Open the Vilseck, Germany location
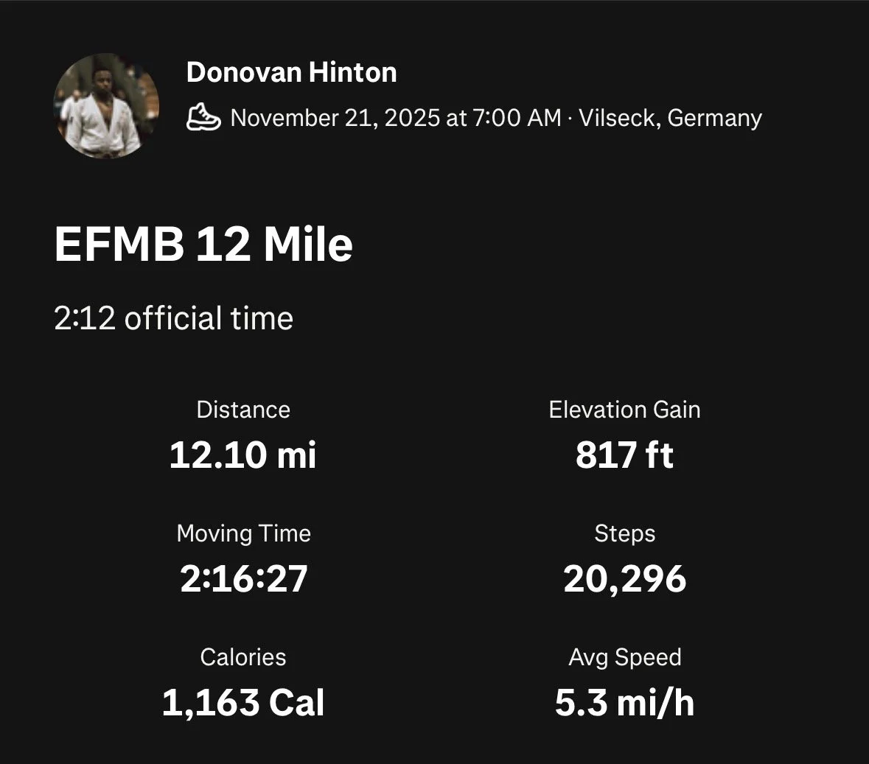Image resolution: width=869 pixels, height=764 pixels. click(x=670, y=119)
